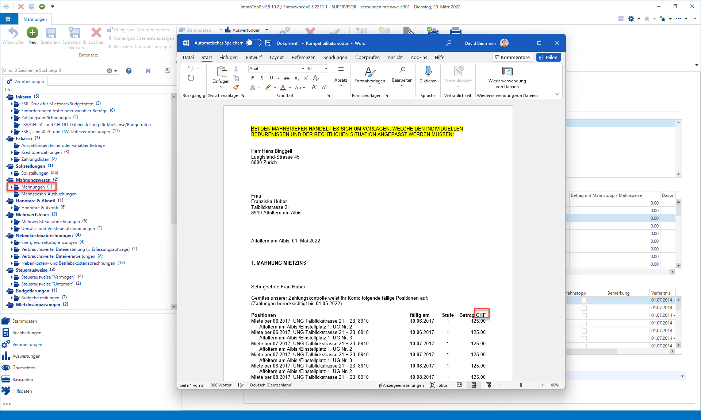Tick Mahnstopp checkbox in fourth 01.07.2014 row

(584, 323)
